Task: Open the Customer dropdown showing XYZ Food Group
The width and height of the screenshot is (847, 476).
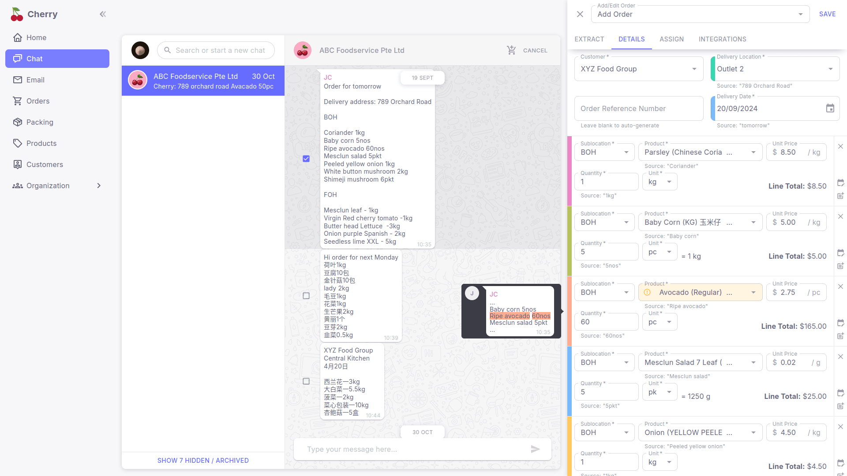Action: (638, 69)
